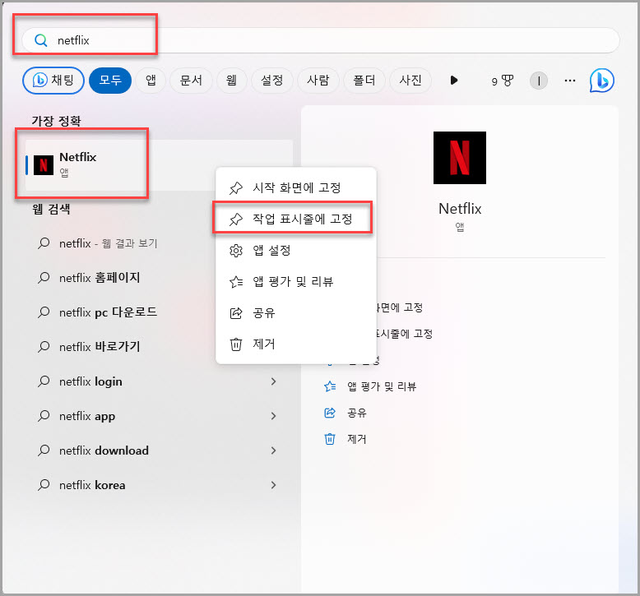Viewport: 640px width, 596px height.
Task: Open web suggestion netflix app
Action: pos(160,416)
